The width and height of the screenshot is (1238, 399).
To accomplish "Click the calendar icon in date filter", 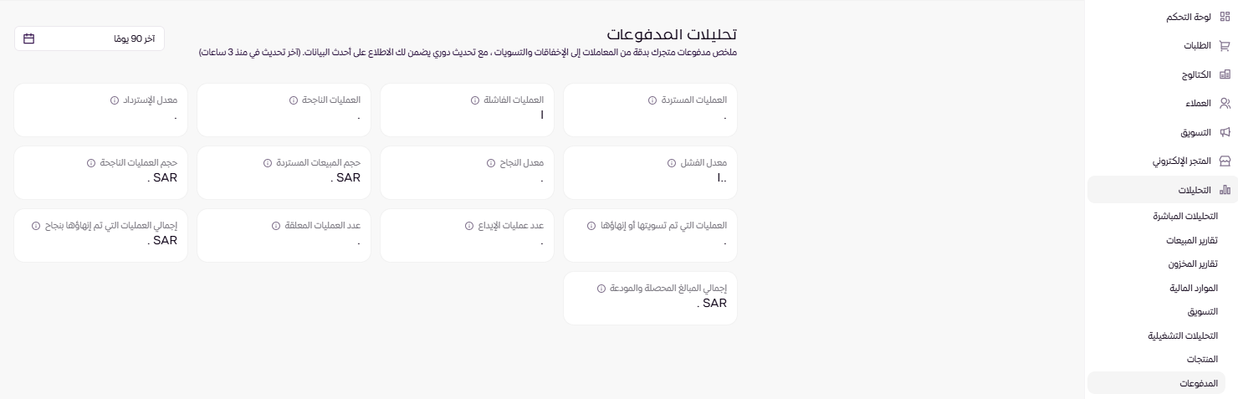I will (x=29, y=38).
